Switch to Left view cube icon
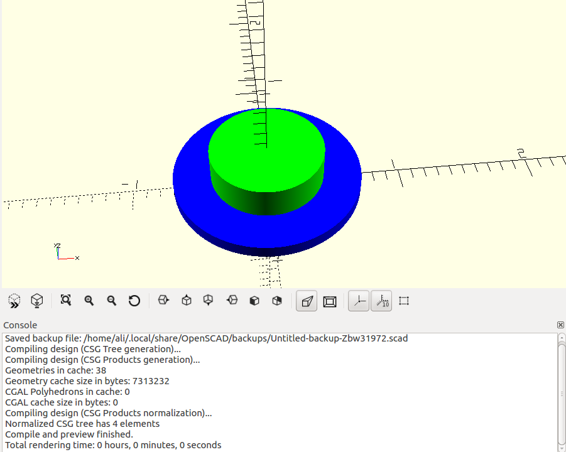The height and width of the screenshot is (452, 566). click(232, 300)
